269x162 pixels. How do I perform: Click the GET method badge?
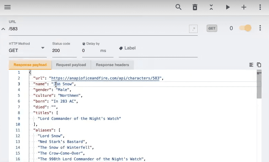[x=212, y=28]
